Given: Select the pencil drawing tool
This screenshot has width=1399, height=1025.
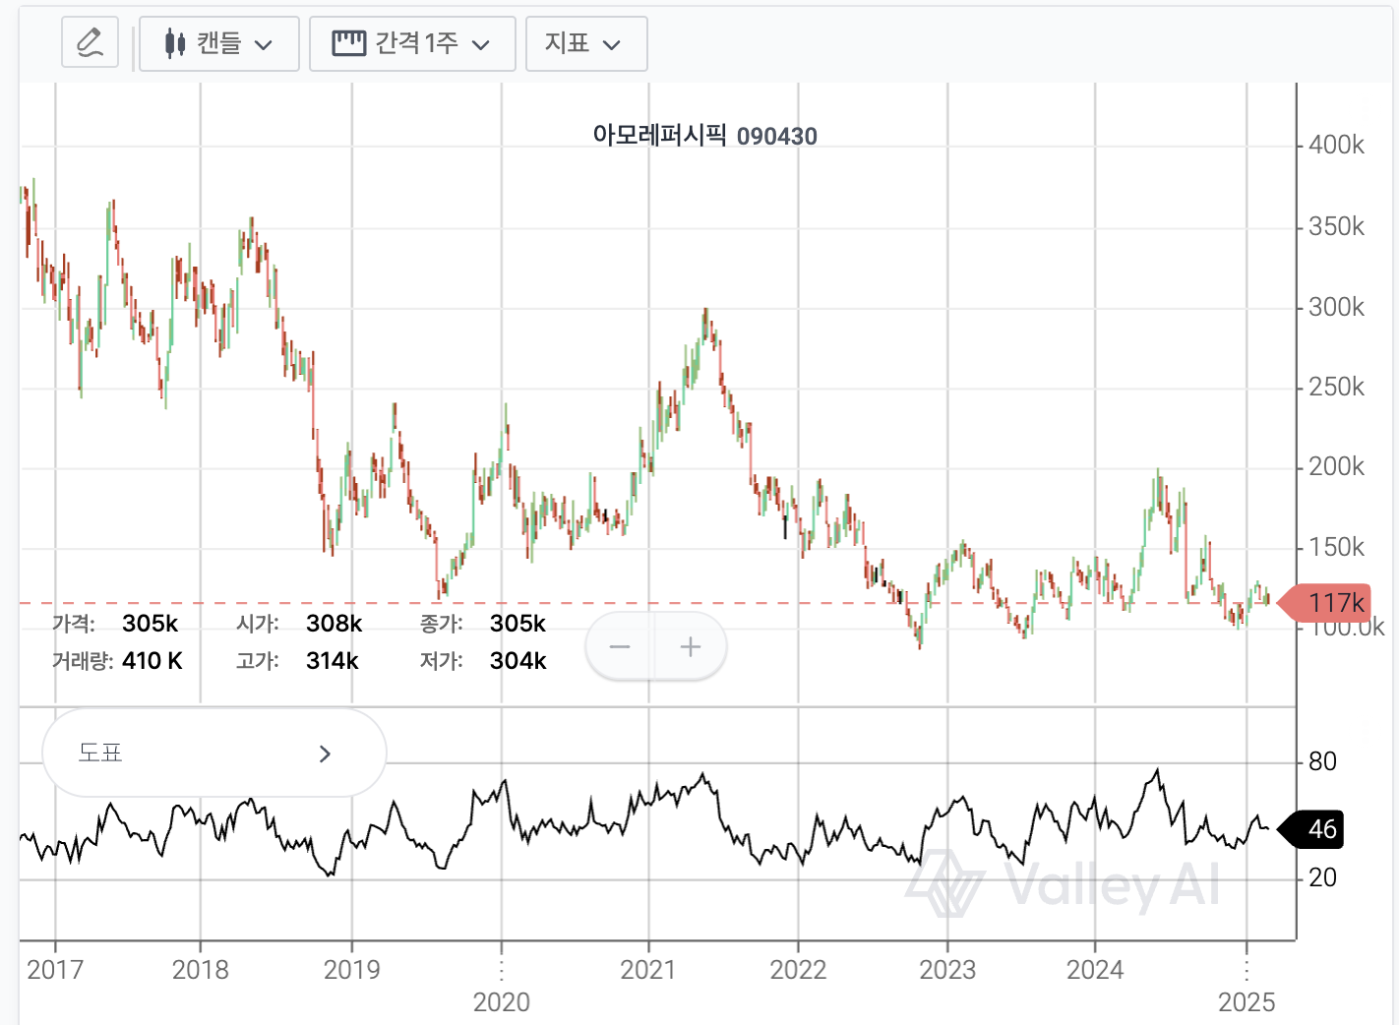Looking at the screenshot, I should coord(90,43).
